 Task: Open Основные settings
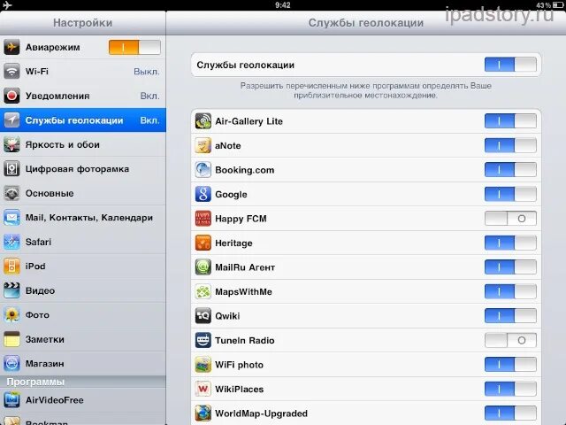pyautogui.click(x=82, y=193)
